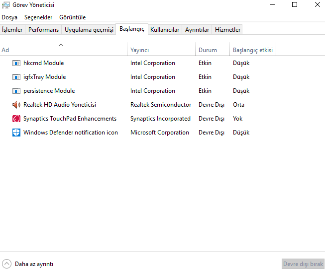Click Etkin status in igfxTray Module row
The width and height of the screenshot is (325, 270).
[205, 77]
